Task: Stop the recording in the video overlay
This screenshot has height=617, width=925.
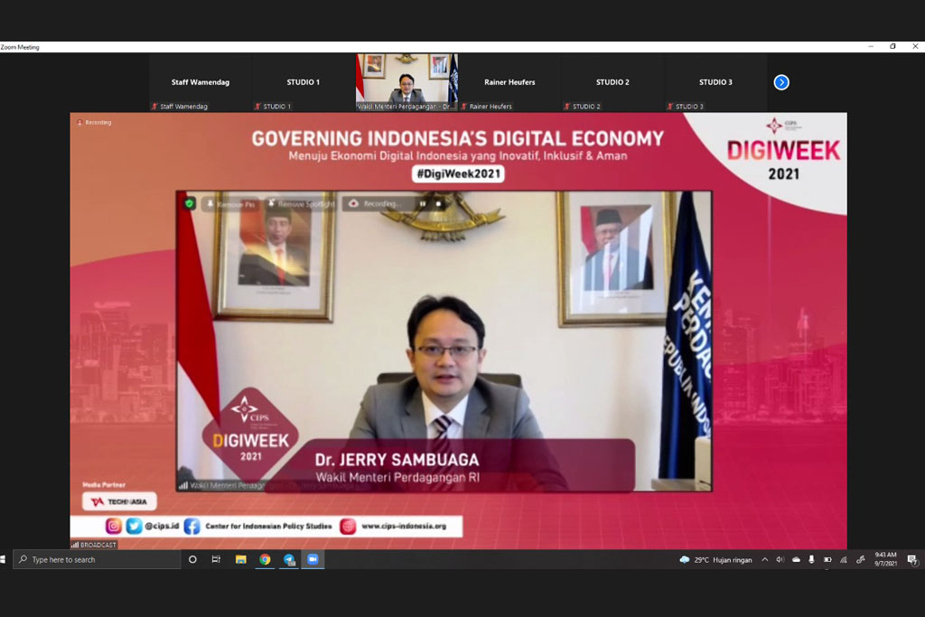Action: point(438,204)
